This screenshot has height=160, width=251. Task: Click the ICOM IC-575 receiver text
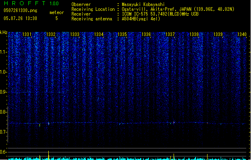[x=160, y=14]
